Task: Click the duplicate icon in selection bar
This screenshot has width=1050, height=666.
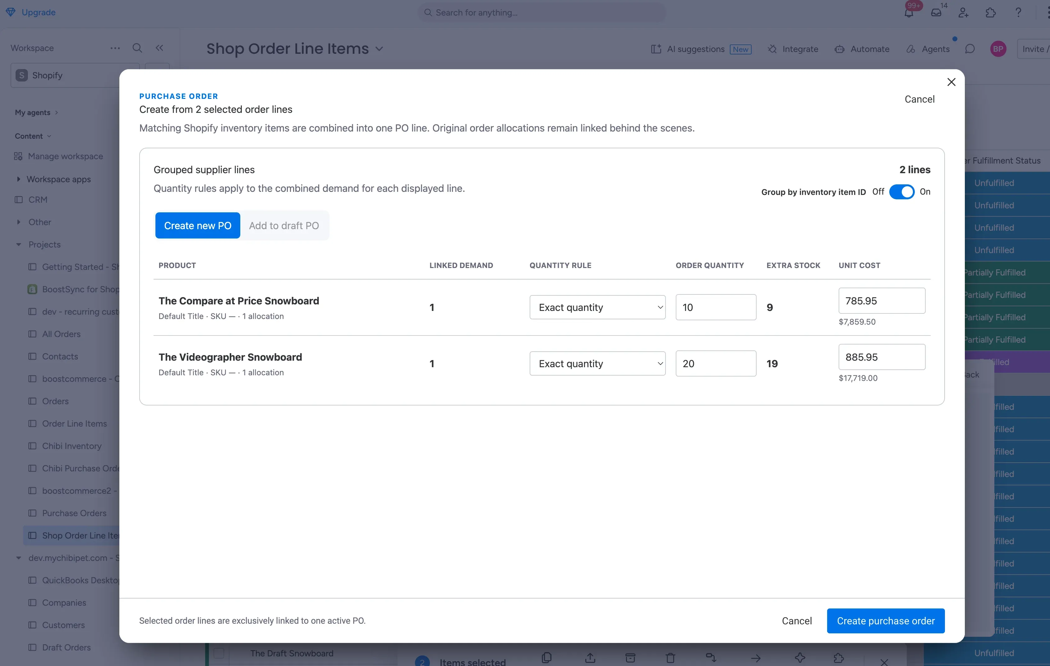Action: [x=547, y=657]
